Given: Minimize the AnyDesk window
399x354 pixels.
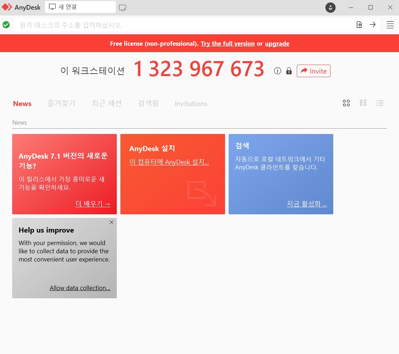Looking at the screenshot, I should point(351,8).
